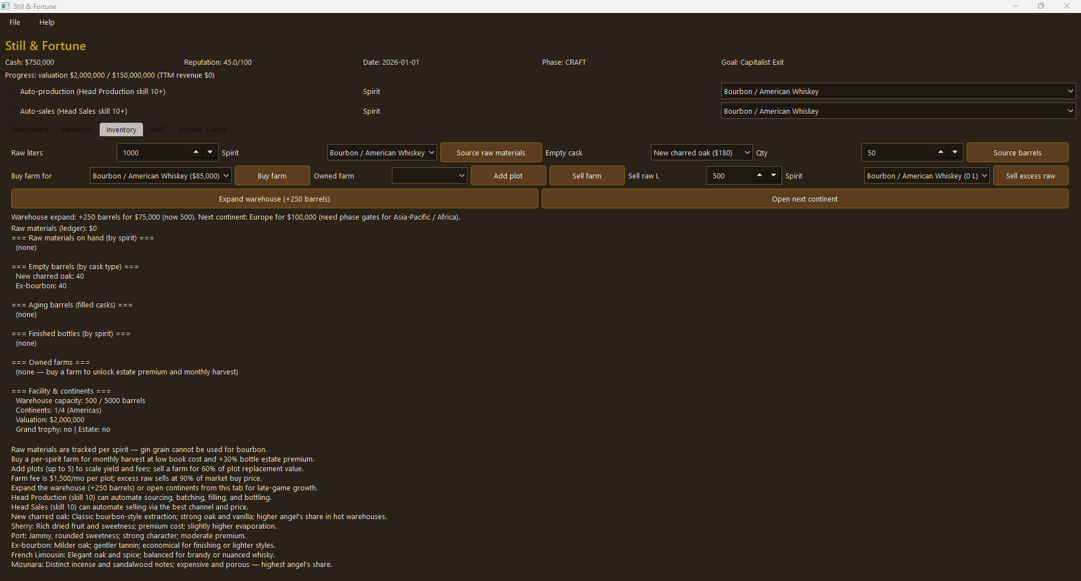This screenshot has height=581, width=1081.
Task: Switch to the Financials tab
Action: 77,129
